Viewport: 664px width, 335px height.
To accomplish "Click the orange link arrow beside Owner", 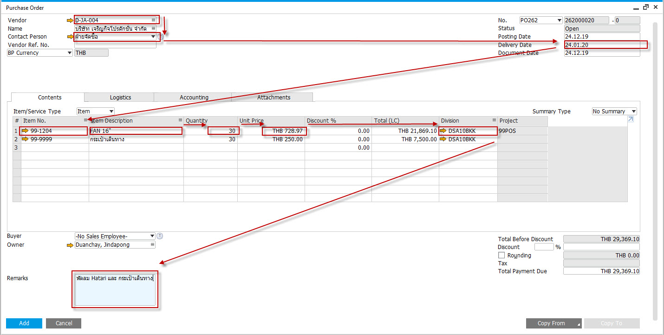I will 70,245.
